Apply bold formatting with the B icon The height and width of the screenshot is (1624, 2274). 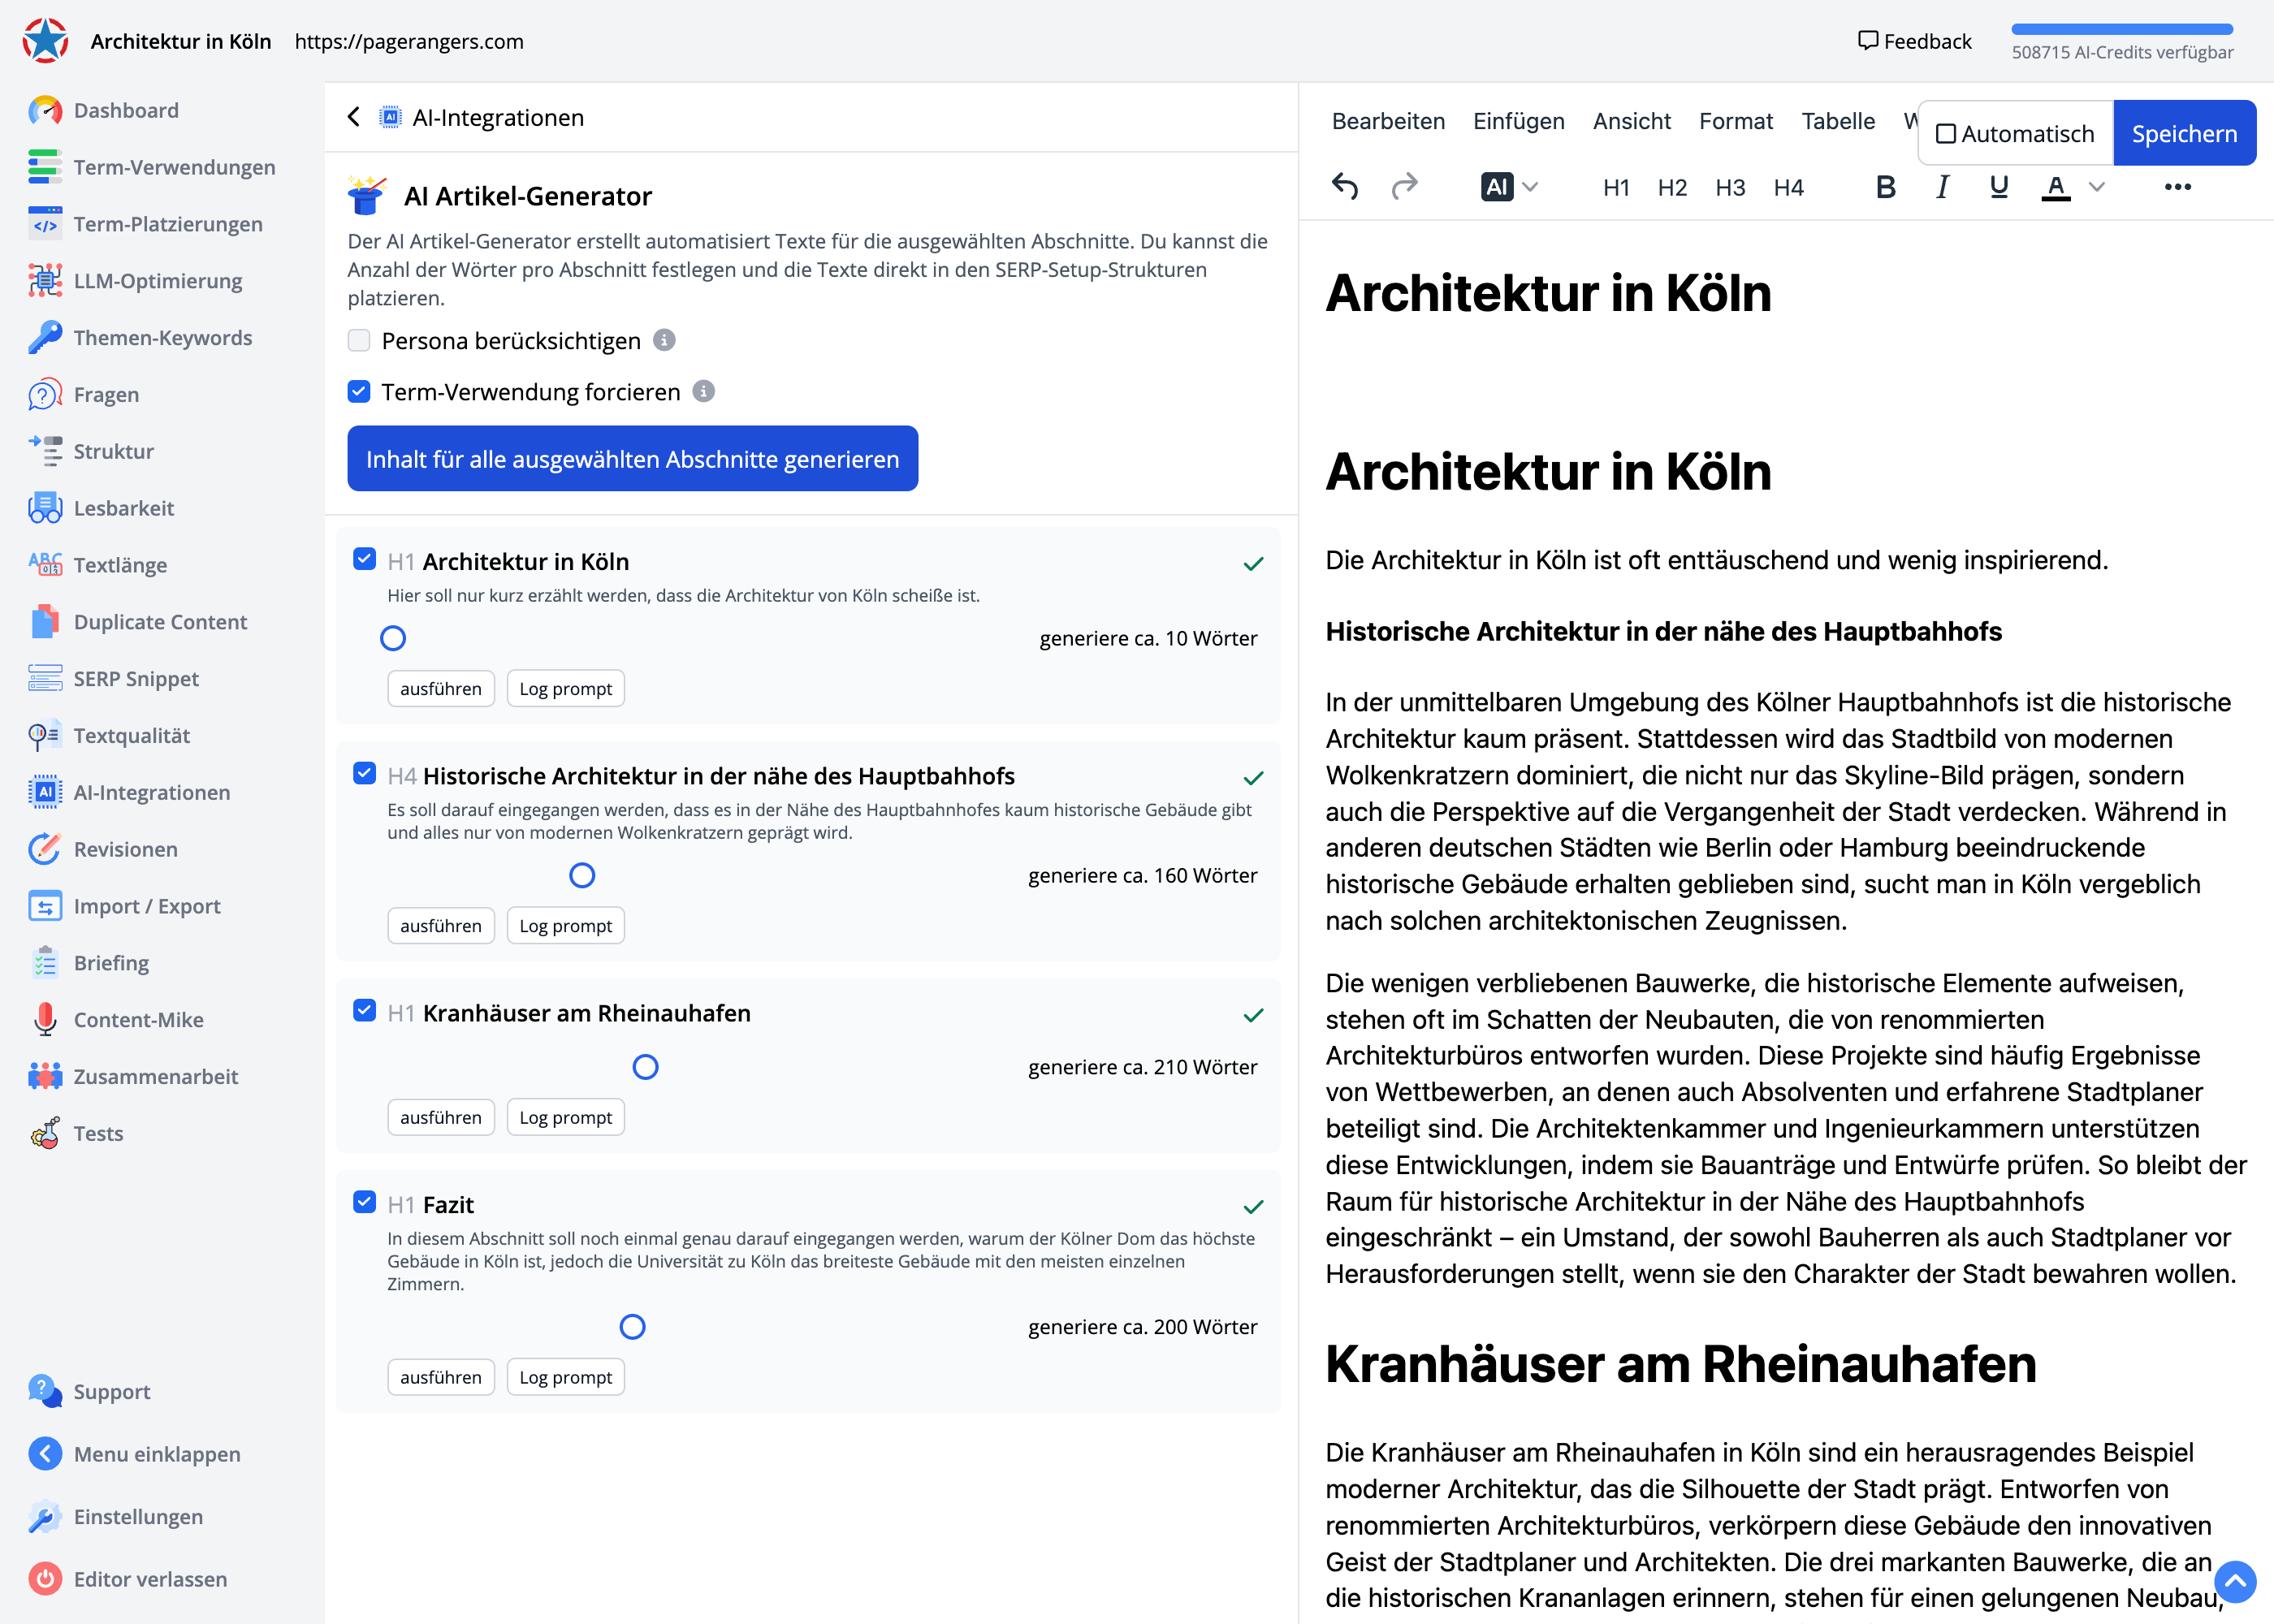click(x=1885, y=187)
